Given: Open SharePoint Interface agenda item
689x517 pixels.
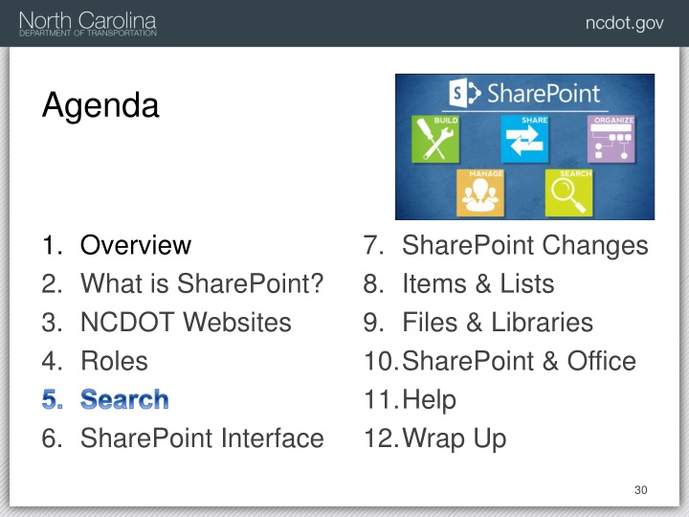Looking at the screenshot, I should point(202,438).
